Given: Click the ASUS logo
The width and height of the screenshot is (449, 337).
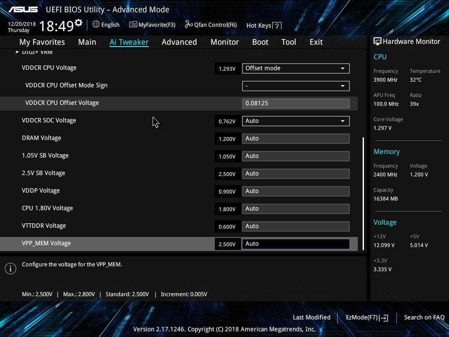Looking at the screenshot, I should coord(23,10).
